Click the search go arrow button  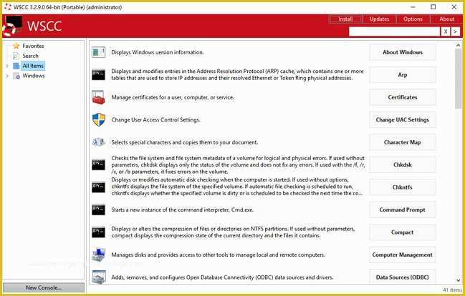(x=455, y=31)
